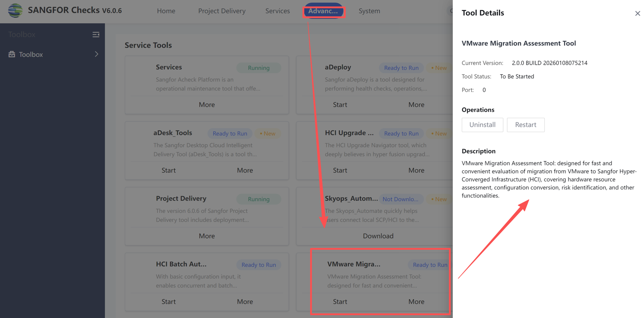Click More on the Services card

(207, 105)
